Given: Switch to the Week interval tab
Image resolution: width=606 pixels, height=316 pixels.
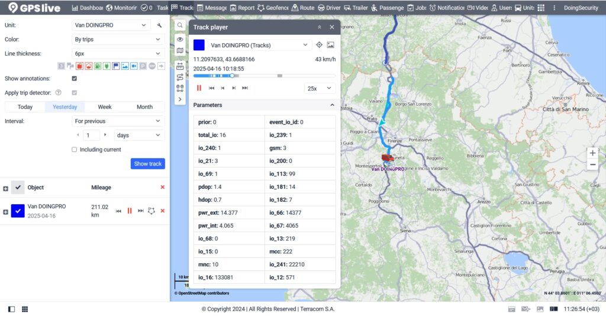Looking at the screenshot, I should pos(105,107).
